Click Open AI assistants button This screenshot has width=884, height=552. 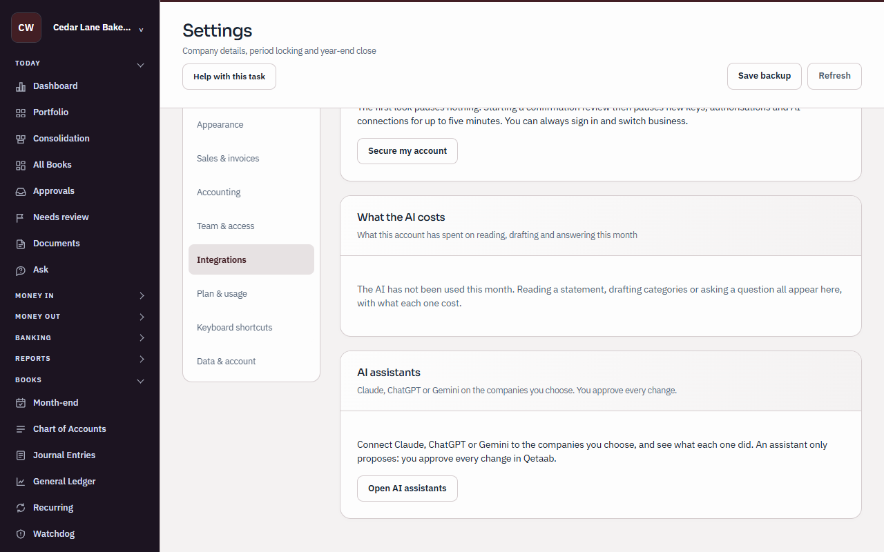pyautogui.click(x=407, y=489)
